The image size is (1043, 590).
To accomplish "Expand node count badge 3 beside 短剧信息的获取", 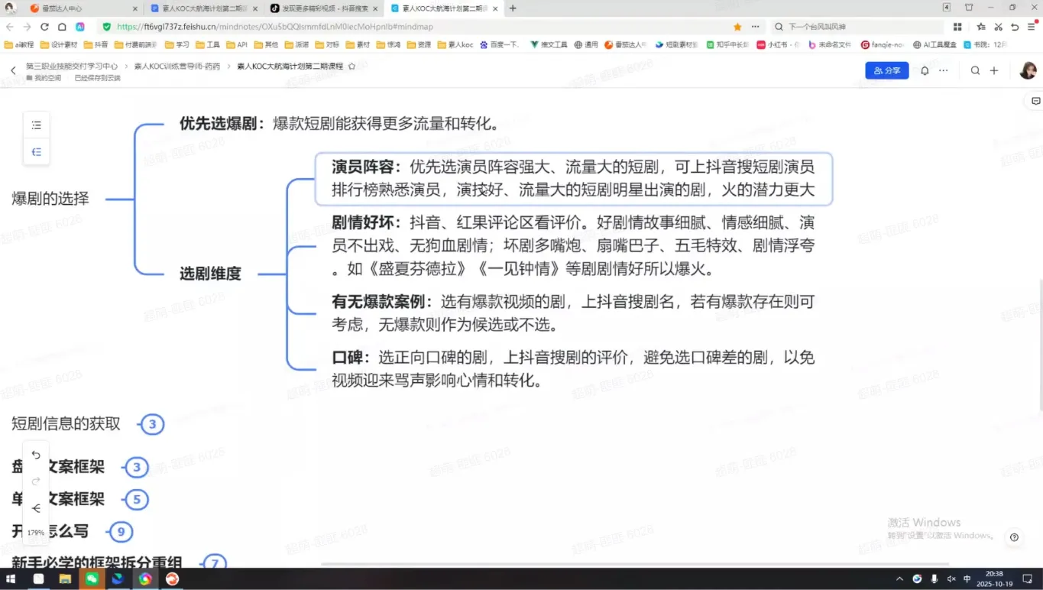I will click(x=152, y=424).
